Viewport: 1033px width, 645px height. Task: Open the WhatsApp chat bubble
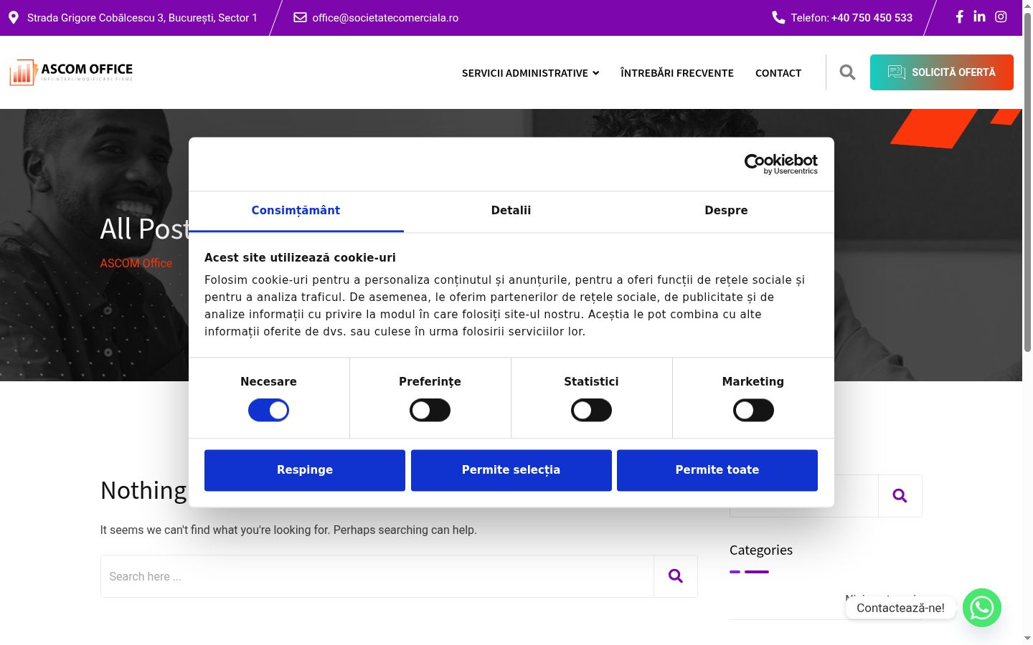[981, 608]
